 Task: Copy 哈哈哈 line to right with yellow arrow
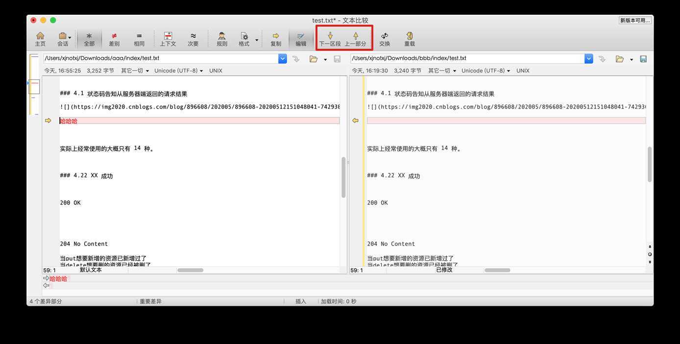pos(48,120)
